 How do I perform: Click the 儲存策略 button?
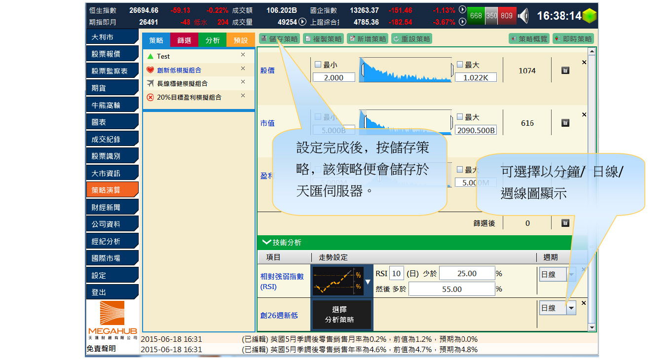click(279, 38)
